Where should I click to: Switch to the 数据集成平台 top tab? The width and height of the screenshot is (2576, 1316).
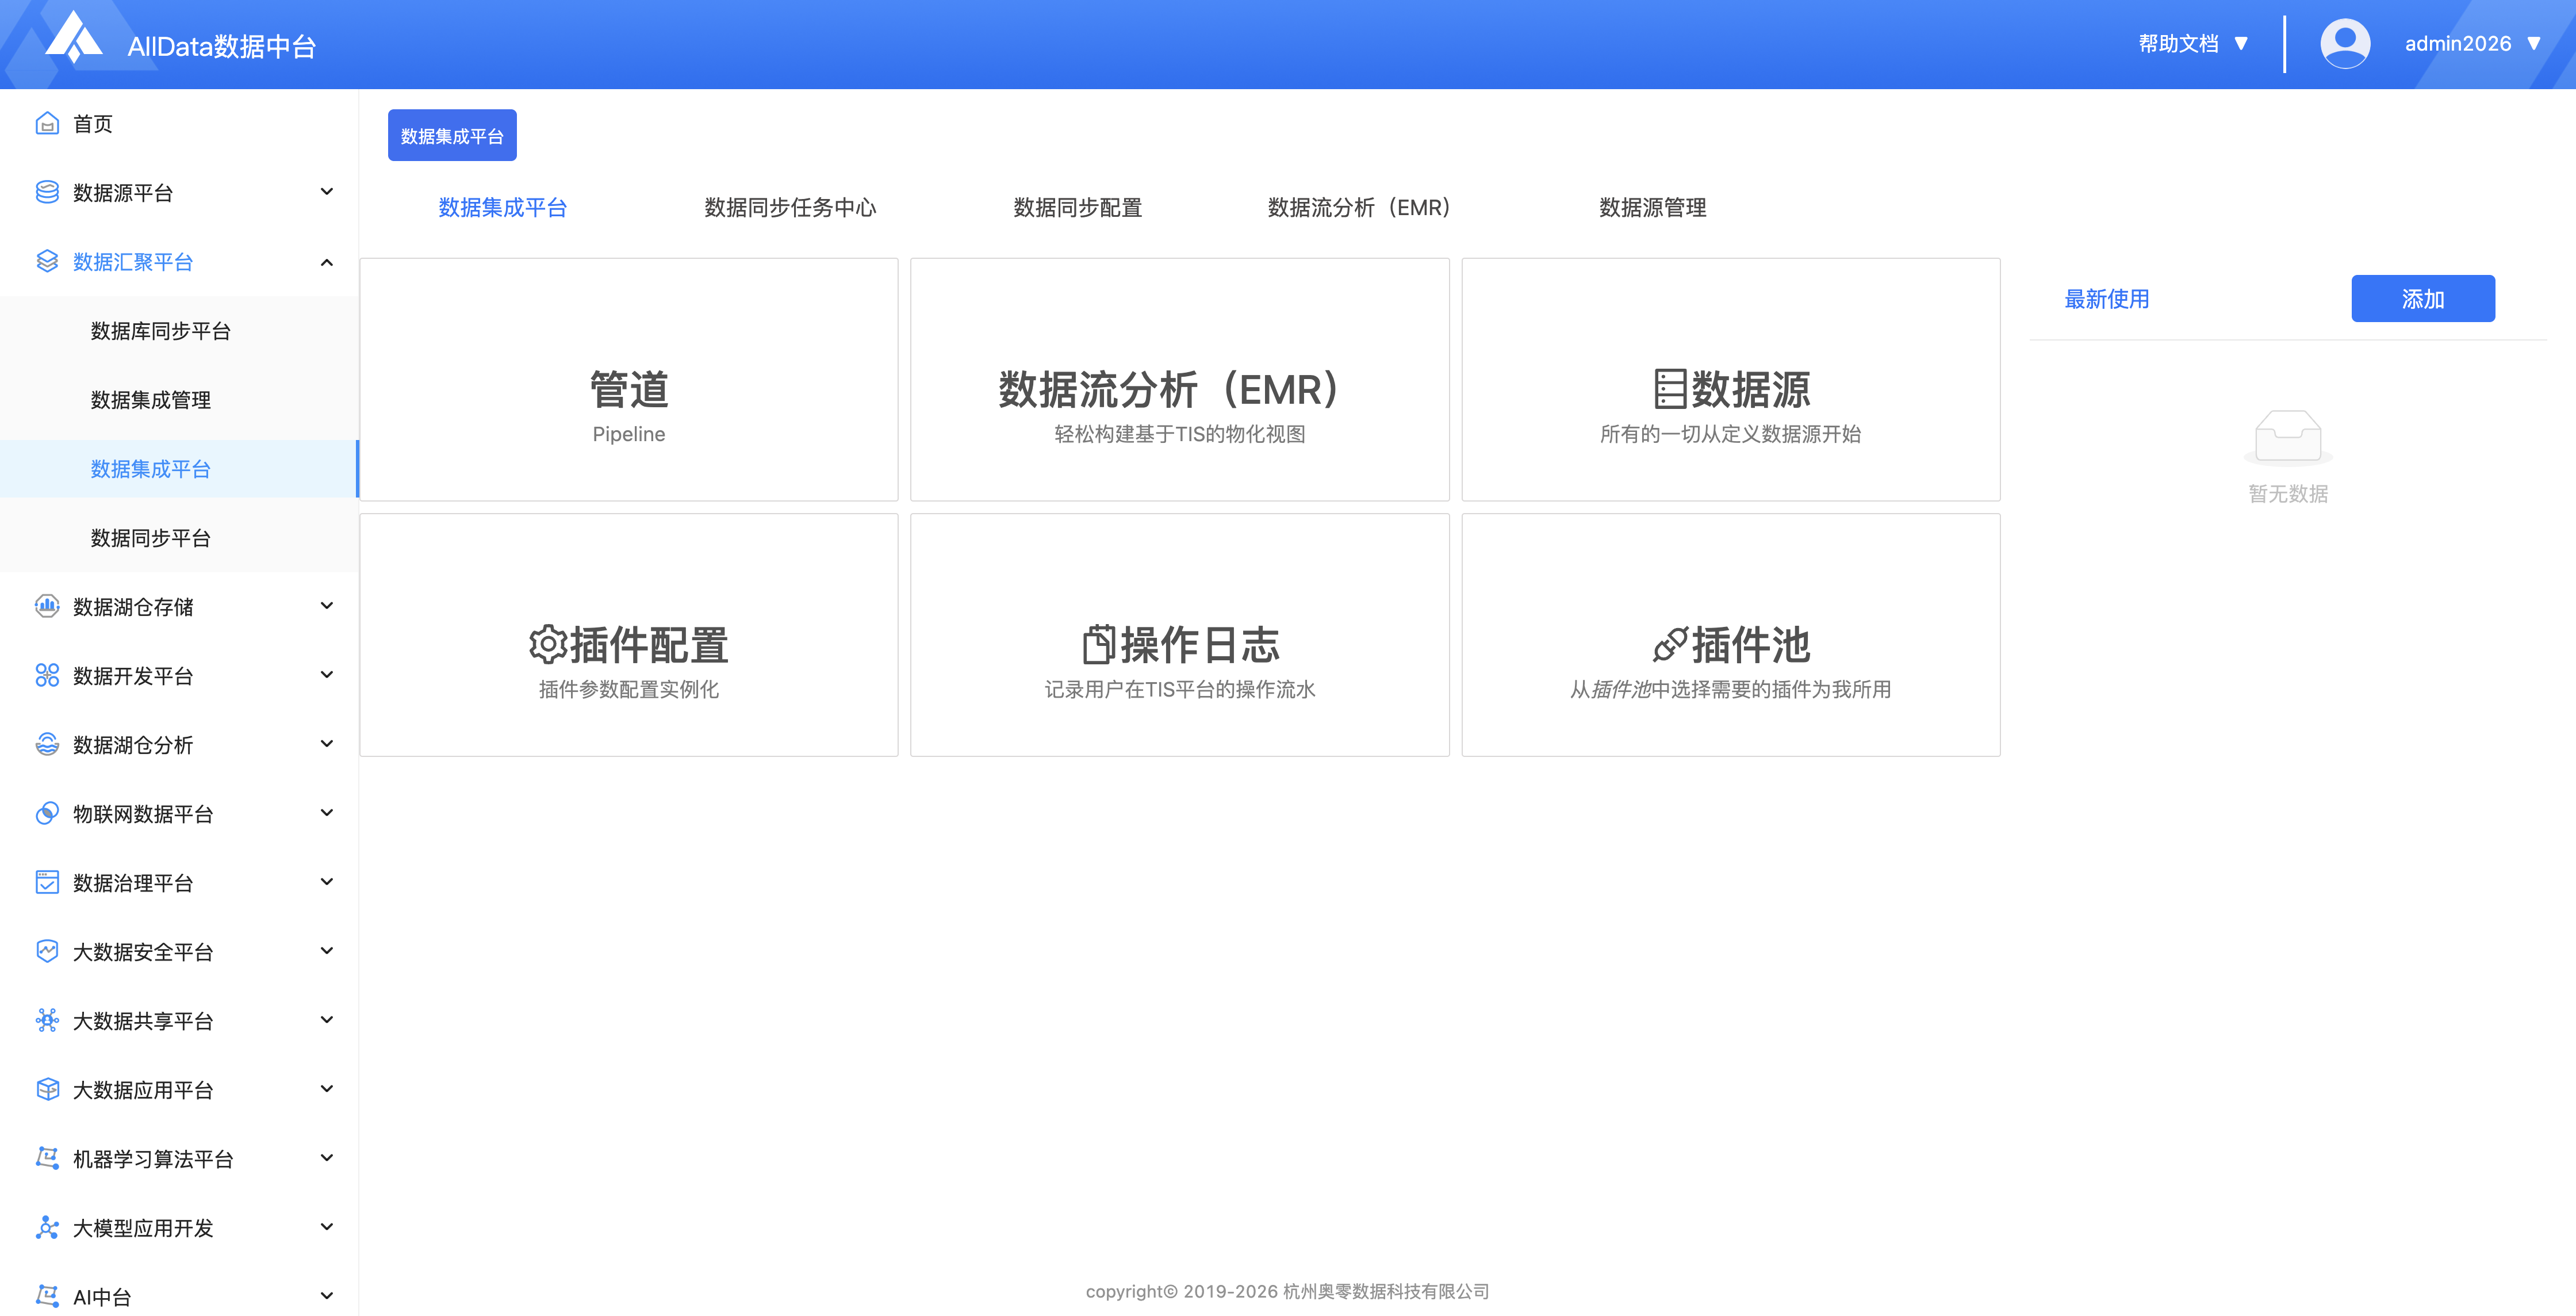click(x=503, y=207)
